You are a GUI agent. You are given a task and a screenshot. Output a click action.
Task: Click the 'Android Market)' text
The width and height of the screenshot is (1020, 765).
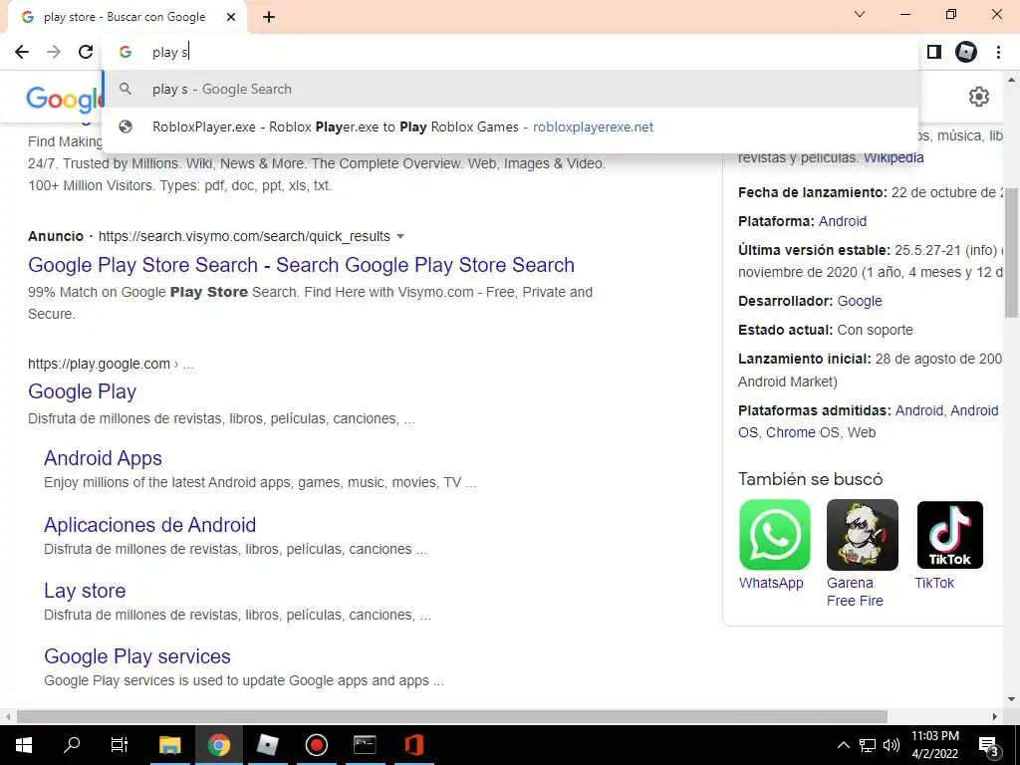click(788, 382)
